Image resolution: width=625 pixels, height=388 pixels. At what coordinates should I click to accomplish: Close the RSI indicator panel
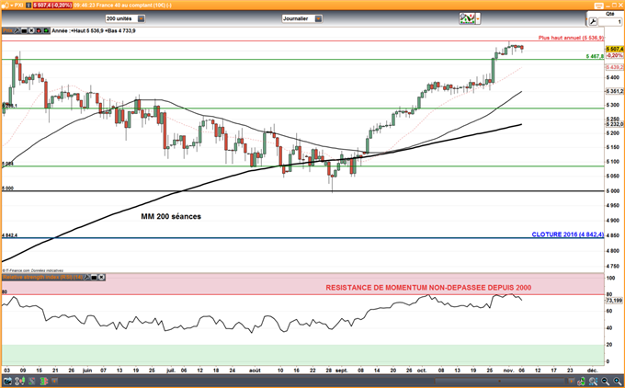[101, 277]
